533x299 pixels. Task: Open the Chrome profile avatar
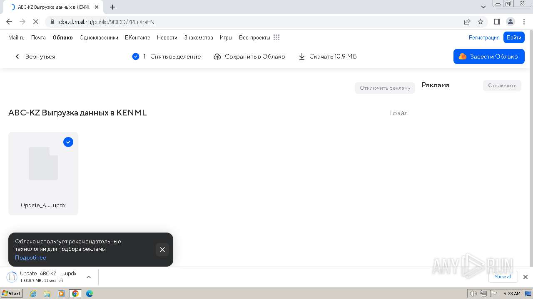click(511, 22)
